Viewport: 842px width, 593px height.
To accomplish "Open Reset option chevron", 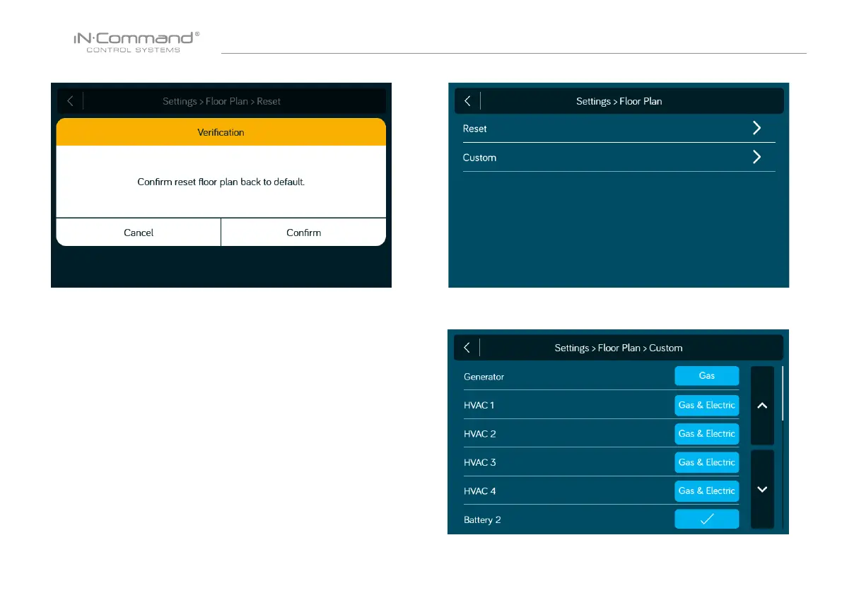I will pos(756,128).
